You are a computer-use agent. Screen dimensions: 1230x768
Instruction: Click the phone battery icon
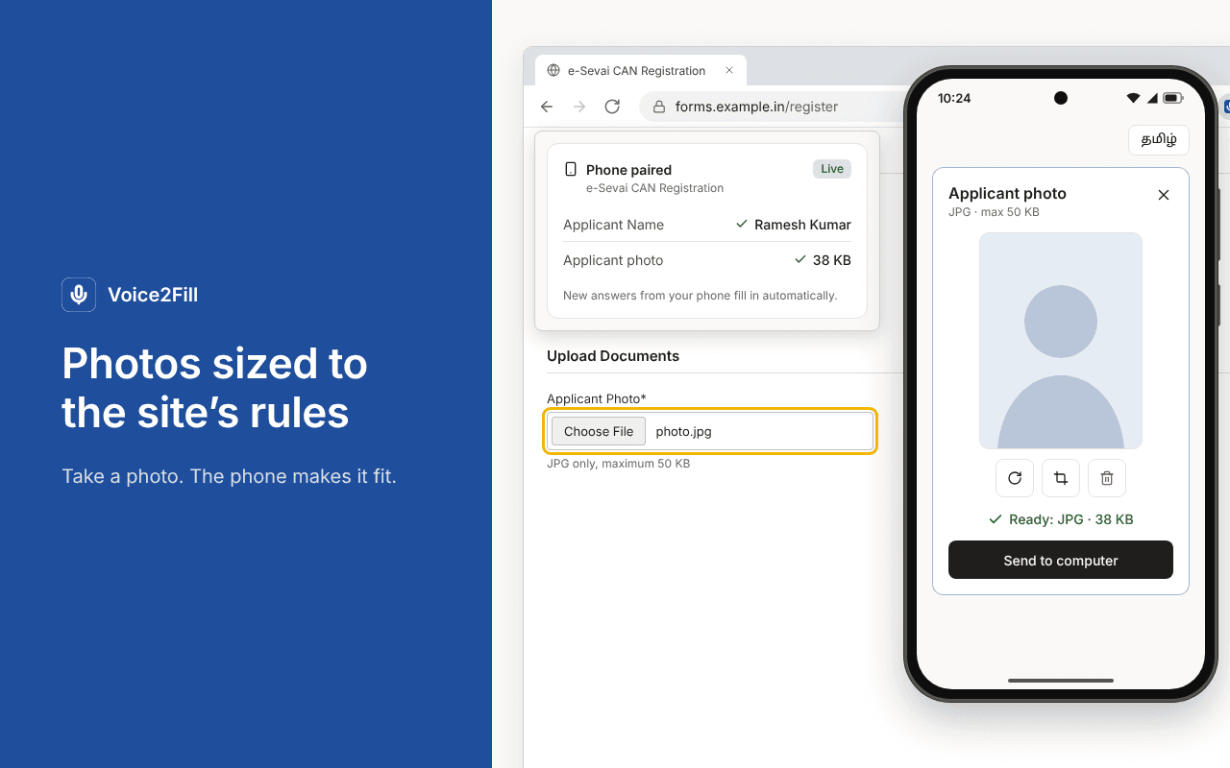point(1173,98)
